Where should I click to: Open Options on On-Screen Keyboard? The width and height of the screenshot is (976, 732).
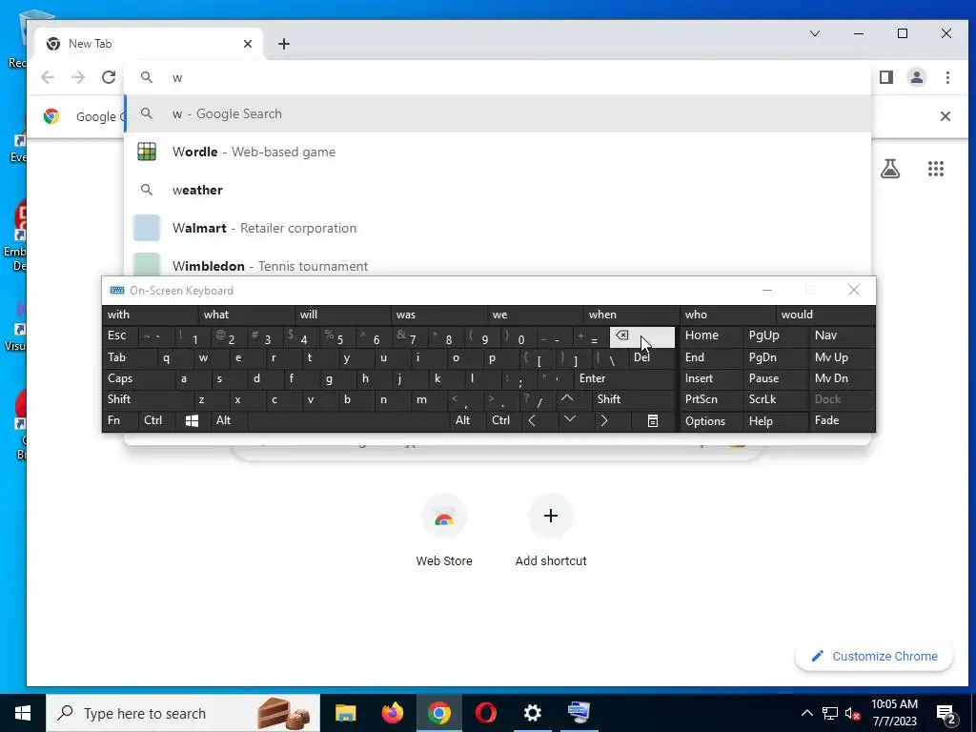711,420
